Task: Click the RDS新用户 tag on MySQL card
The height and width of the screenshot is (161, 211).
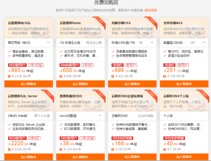Action: (17, 65)
